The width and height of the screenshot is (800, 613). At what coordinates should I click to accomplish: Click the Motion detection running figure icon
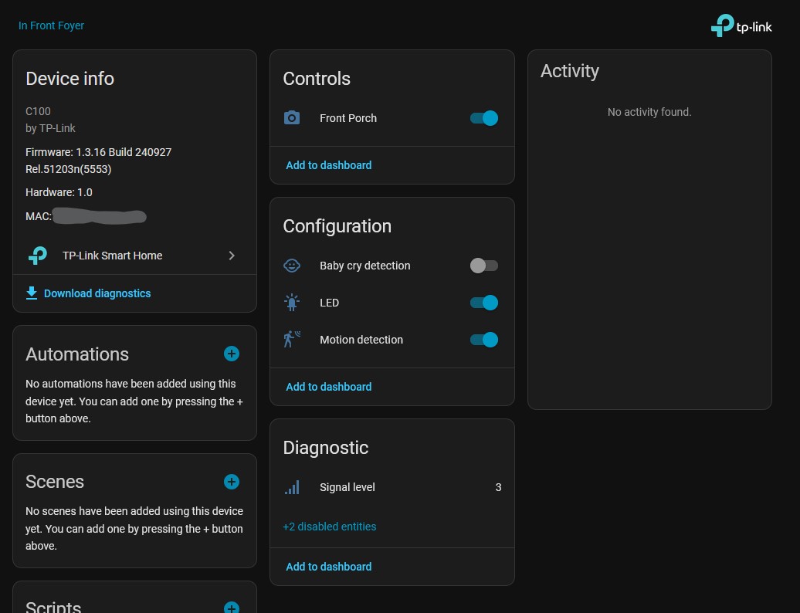click(292, 340)
